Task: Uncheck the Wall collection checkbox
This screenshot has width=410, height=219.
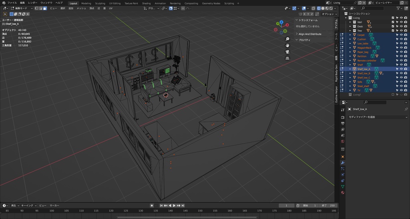Action: point(393,22)
